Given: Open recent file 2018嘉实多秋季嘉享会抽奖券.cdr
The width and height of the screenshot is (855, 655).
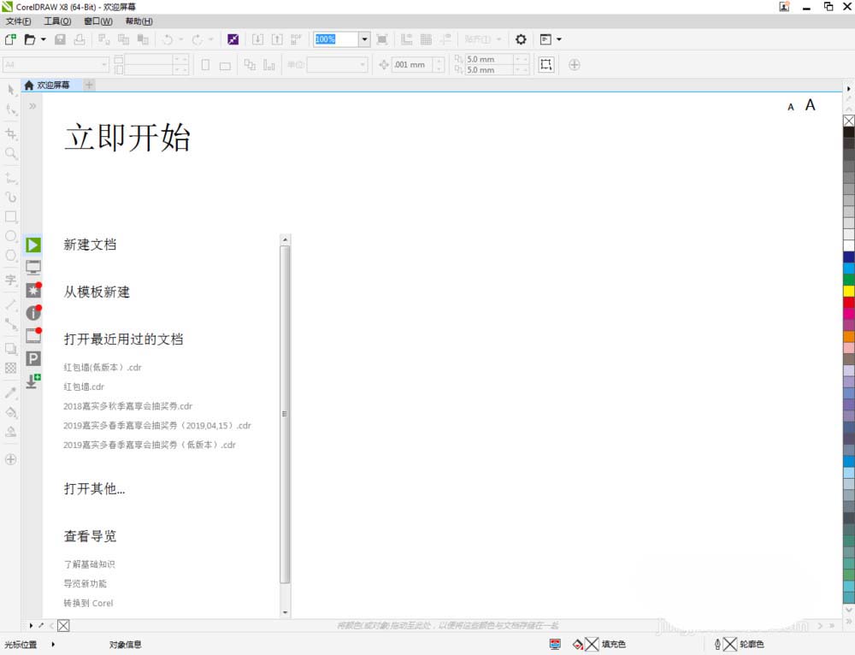Looking at the screenshot, I should (127, 406).
